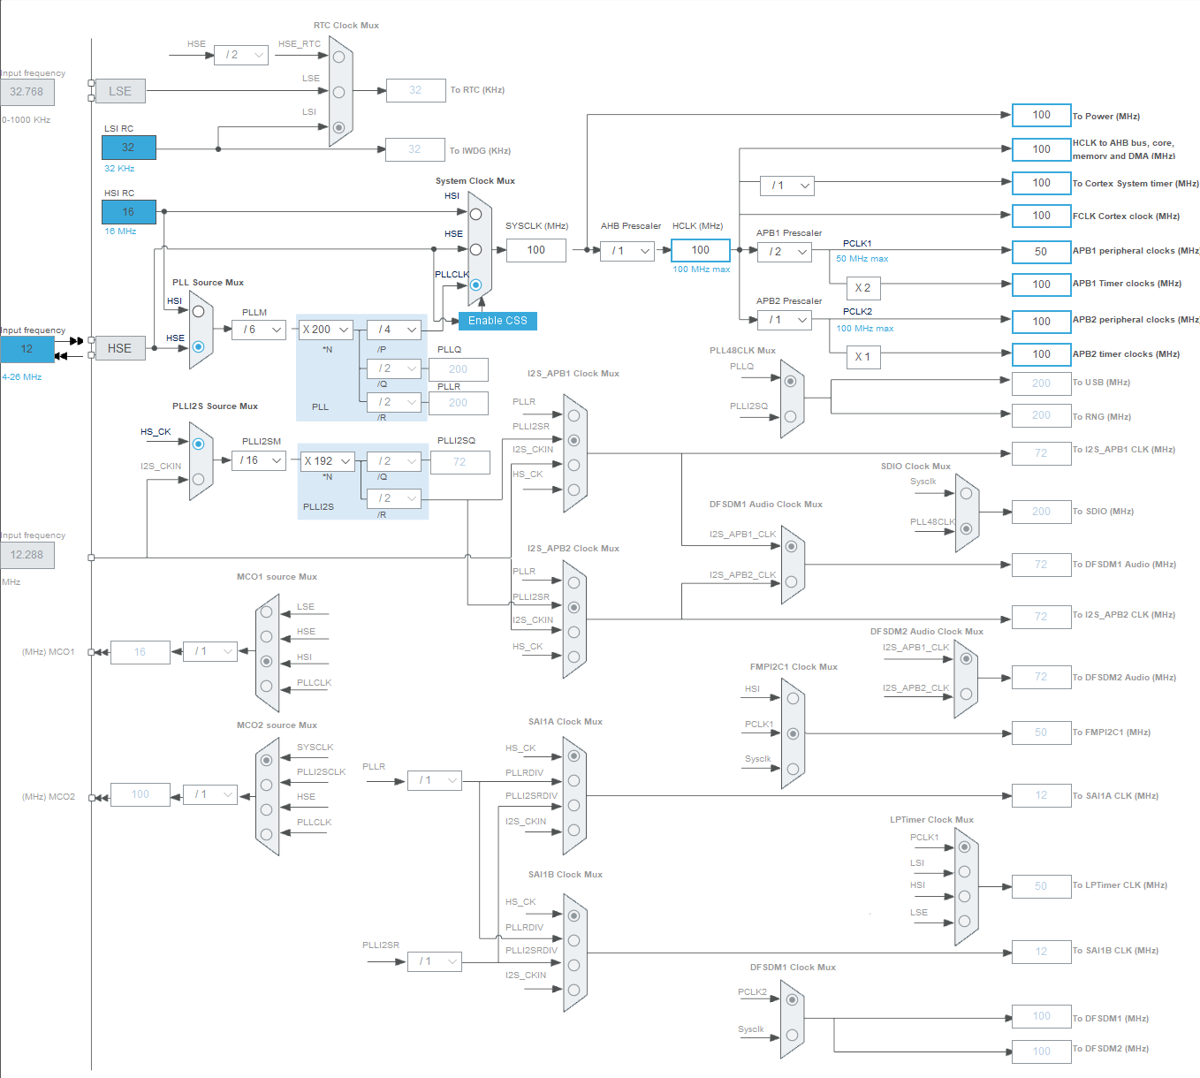Open the PLLR /1 divider for SAI1A
1200x1078 pixels.
pos(435,780)
